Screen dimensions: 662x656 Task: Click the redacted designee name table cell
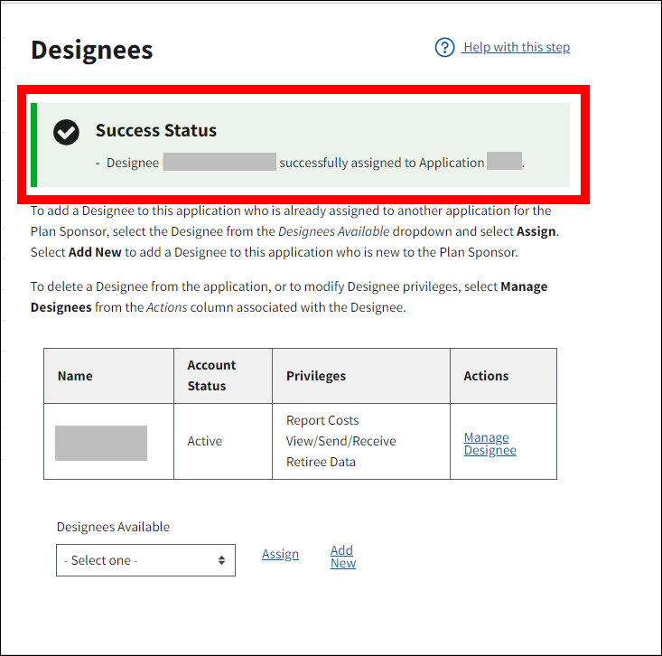[101, 443]
